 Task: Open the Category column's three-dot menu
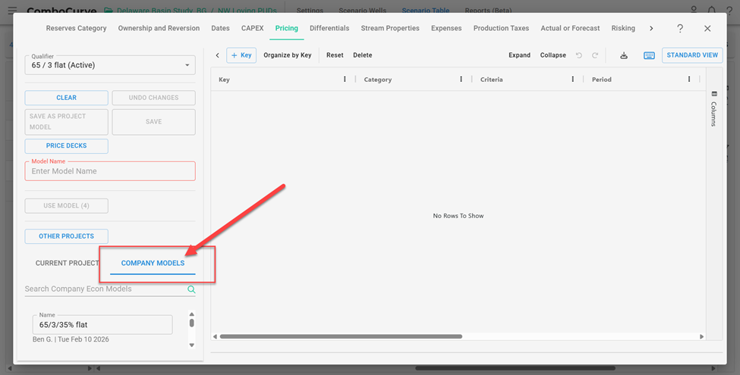pos(461,80)
